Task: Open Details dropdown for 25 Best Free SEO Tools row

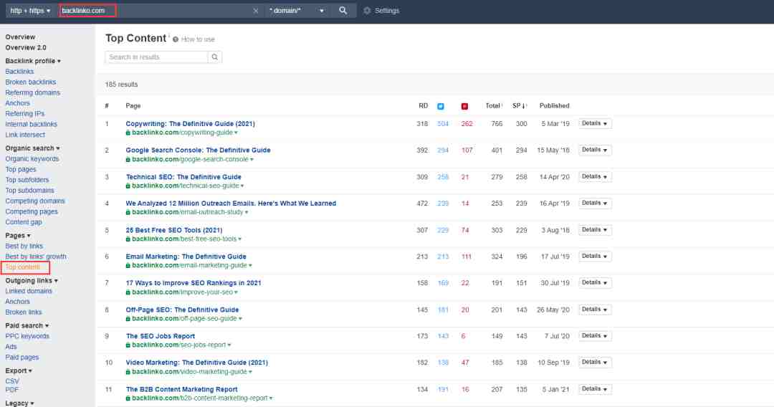Action: (595, 230)
